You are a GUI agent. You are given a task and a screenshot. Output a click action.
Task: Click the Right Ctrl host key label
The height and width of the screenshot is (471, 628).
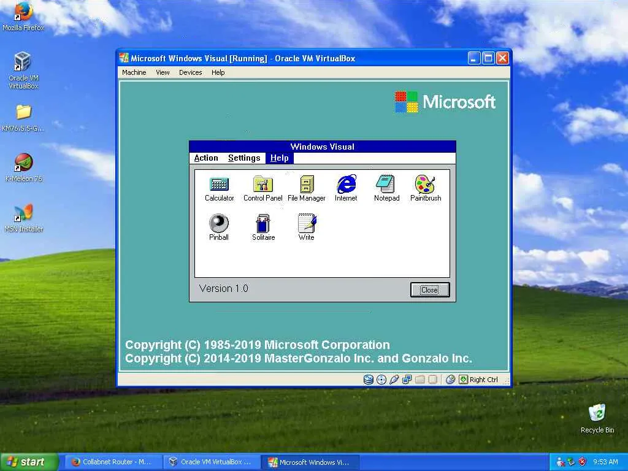point(483,380)
